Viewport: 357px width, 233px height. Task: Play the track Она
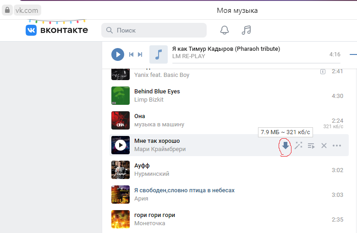click(140, 116)
